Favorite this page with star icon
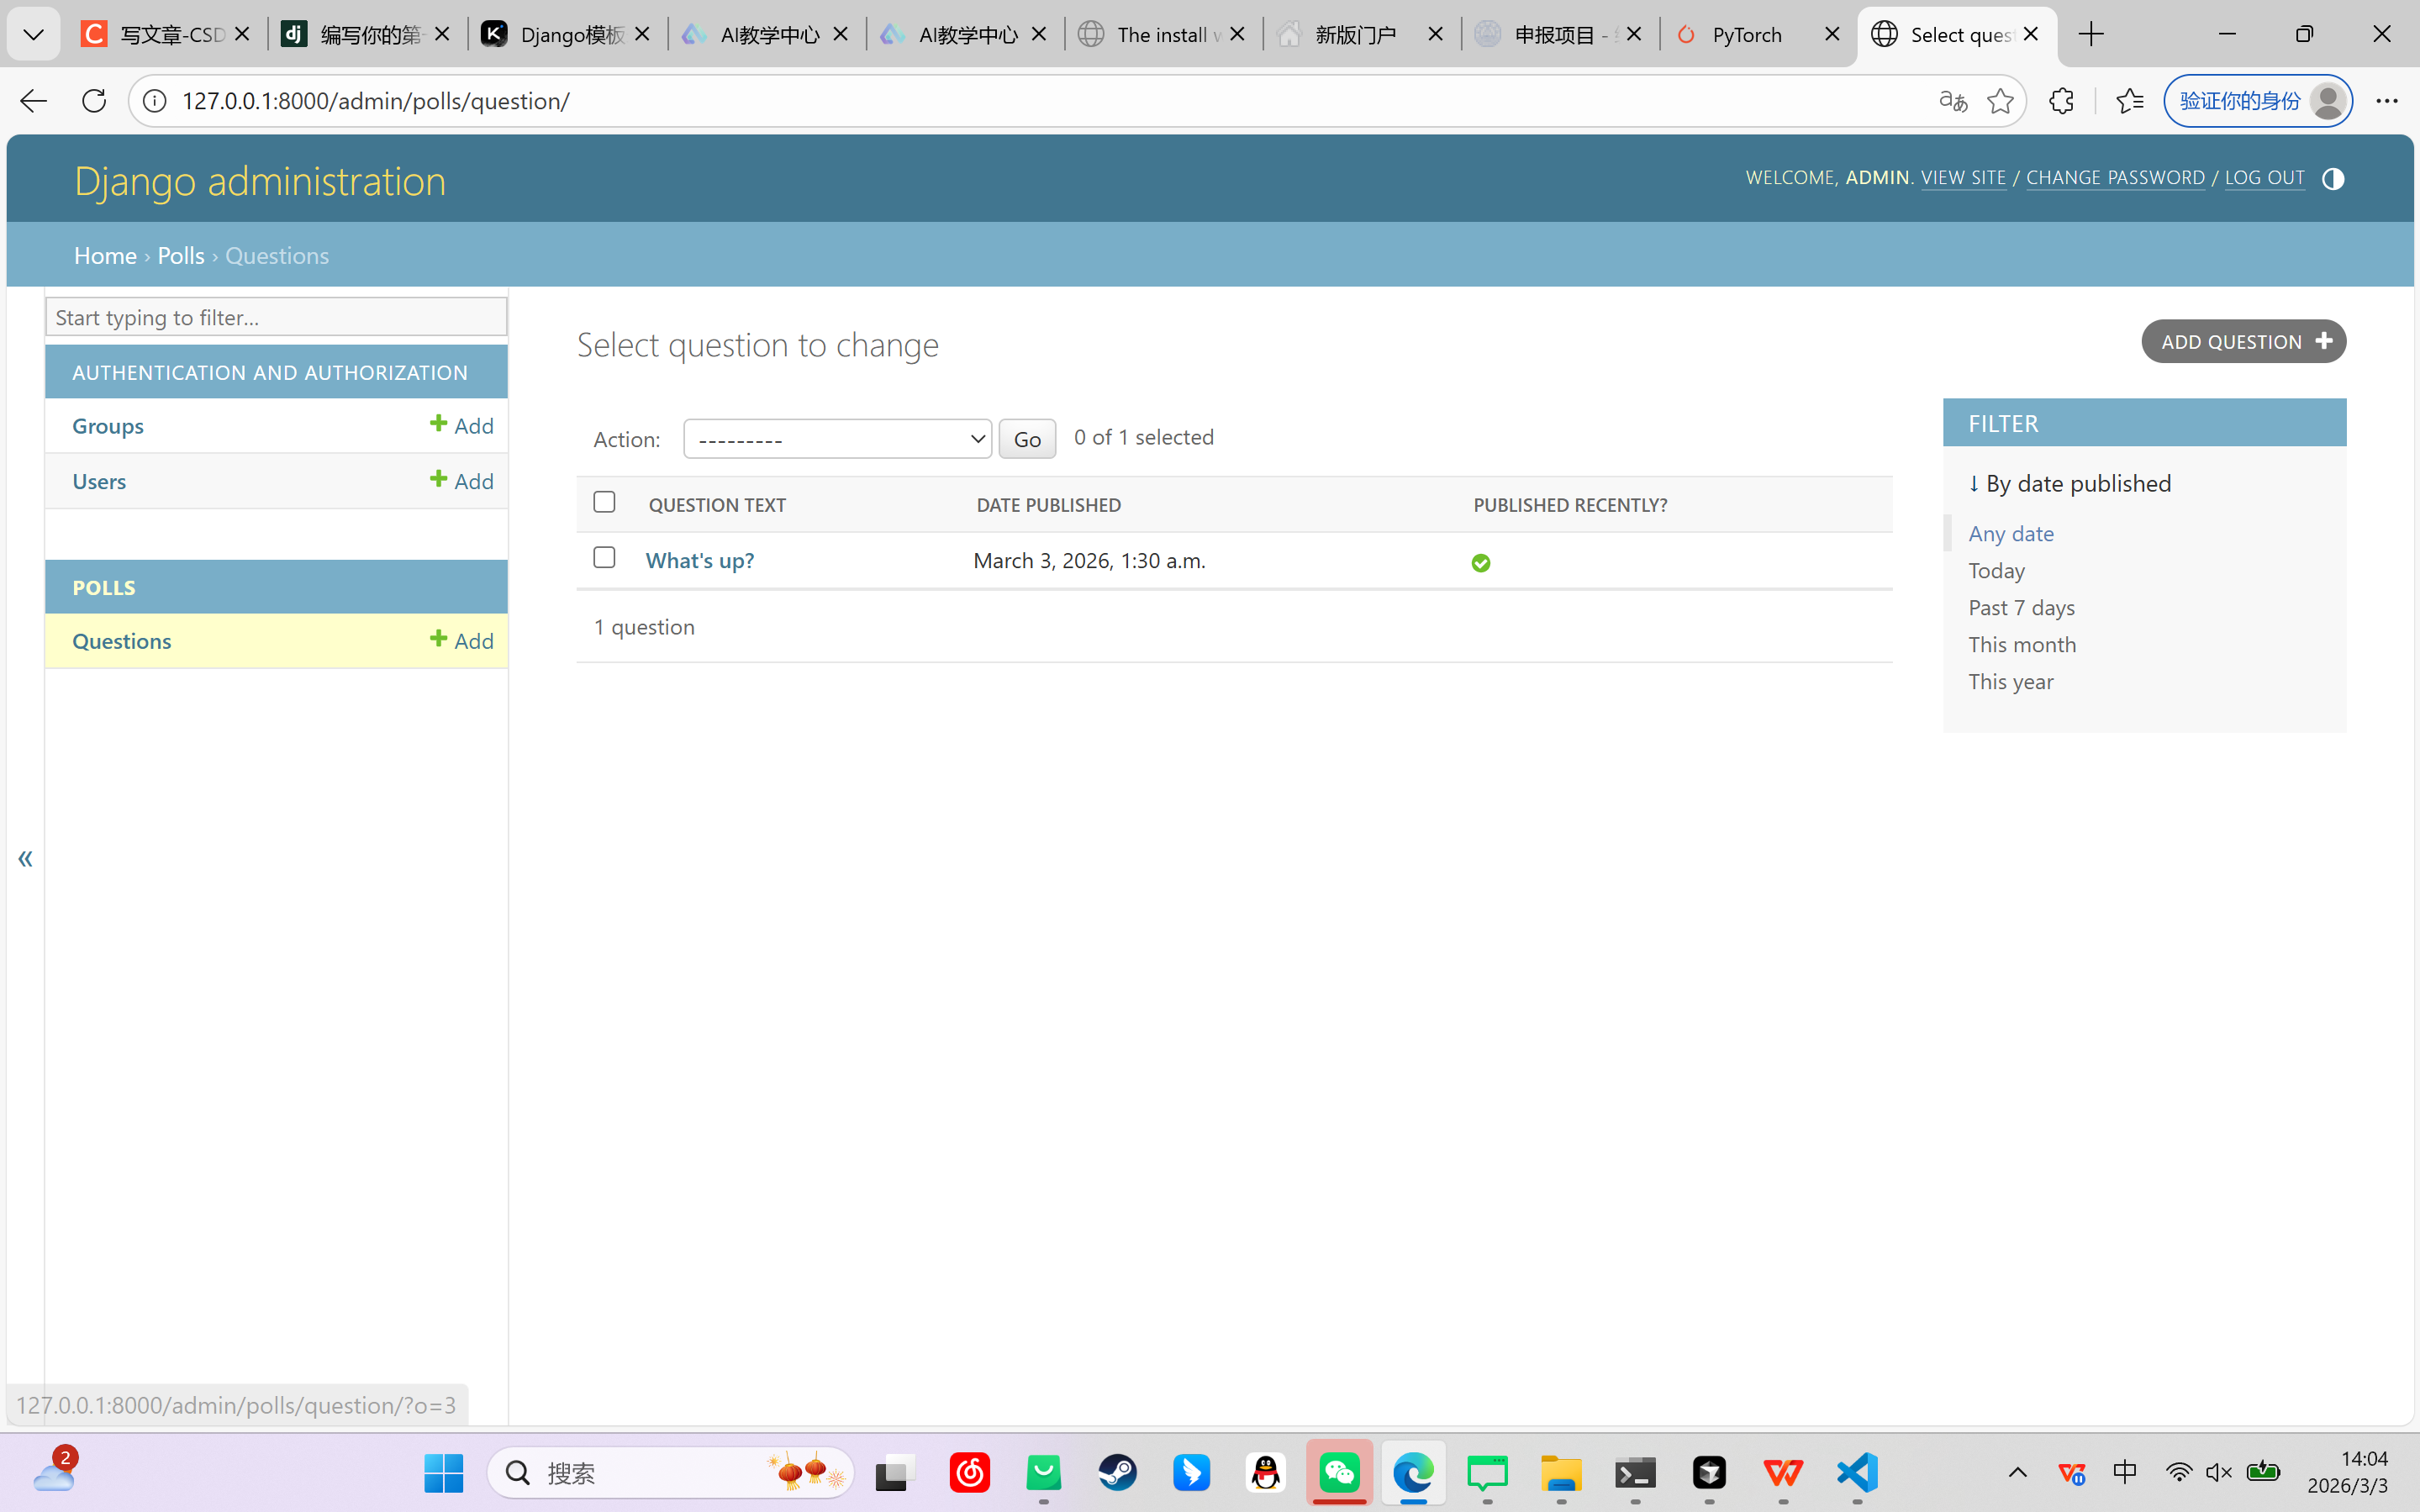The image size is (2420, 1512). point(2000,101)
